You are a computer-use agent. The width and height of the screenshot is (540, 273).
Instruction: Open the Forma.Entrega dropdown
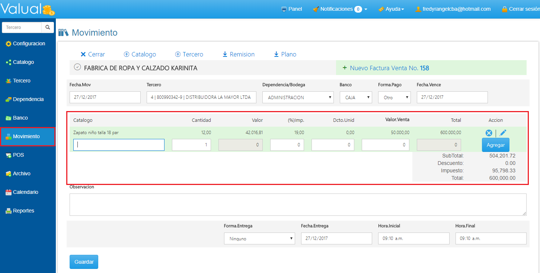pos(259,238)
